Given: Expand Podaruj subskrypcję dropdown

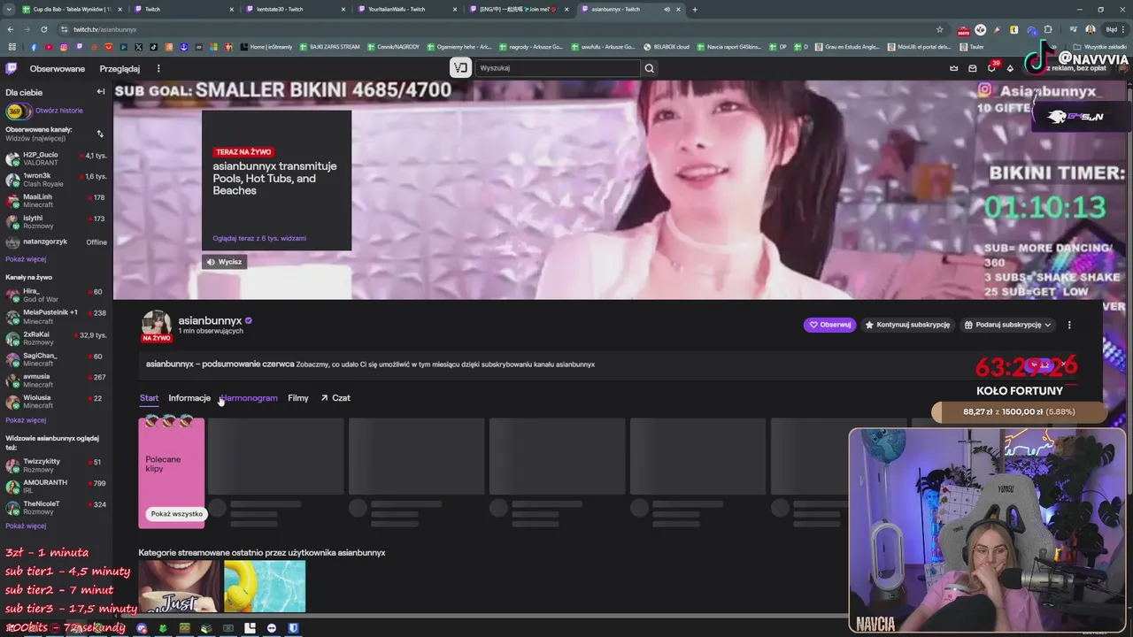Looking at the screenshot, I should [1008, 325].
